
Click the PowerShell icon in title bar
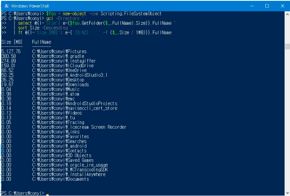click(5, 6)
